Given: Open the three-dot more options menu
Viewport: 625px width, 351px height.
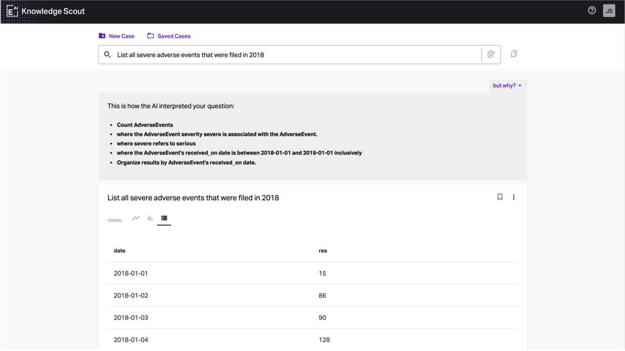Looking at the screenshot, I should (514, 197).
